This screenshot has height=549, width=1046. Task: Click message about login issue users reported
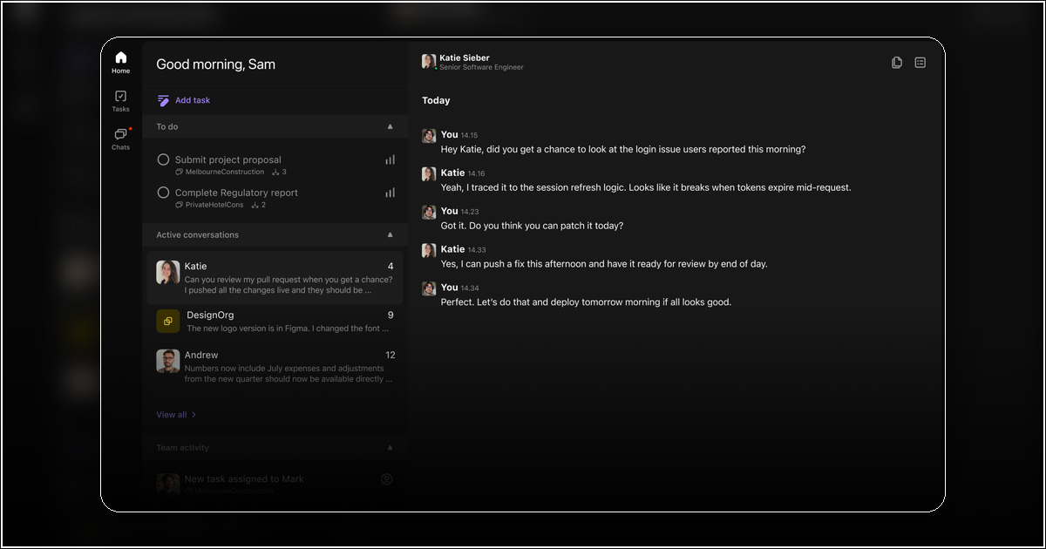point(623,149)
